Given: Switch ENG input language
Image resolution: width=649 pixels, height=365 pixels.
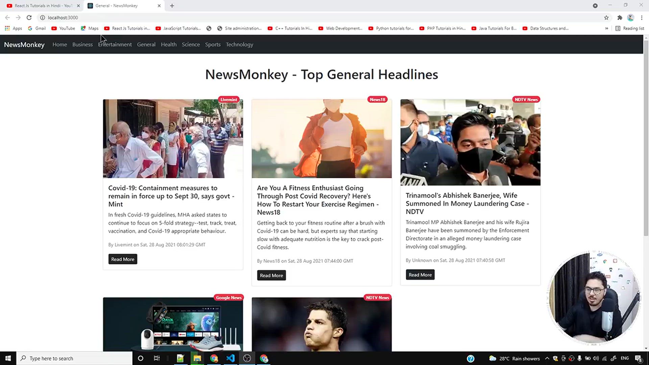Looking at the screenshot, I should coord(625,358).
